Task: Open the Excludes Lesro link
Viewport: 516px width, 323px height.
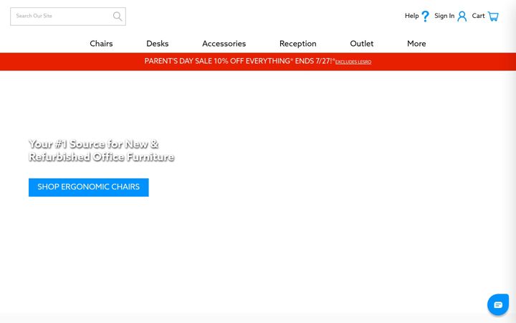Action: click(353, 62)
